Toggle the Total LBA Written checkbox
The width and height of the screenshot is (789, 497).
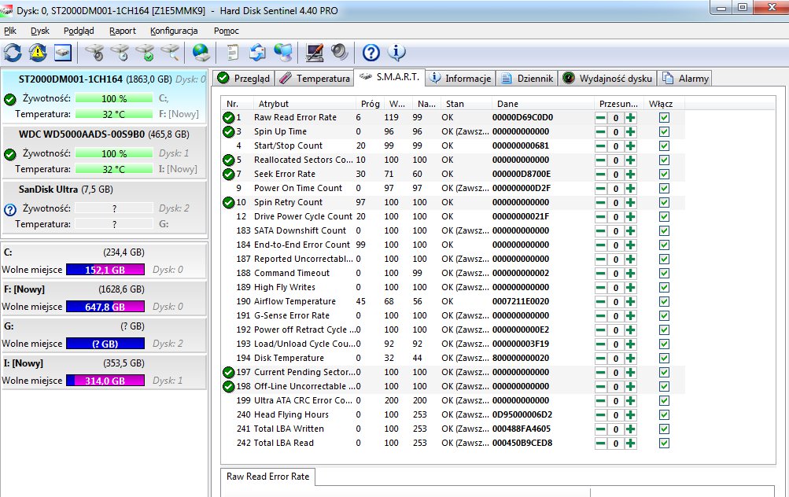coord(664,429)
